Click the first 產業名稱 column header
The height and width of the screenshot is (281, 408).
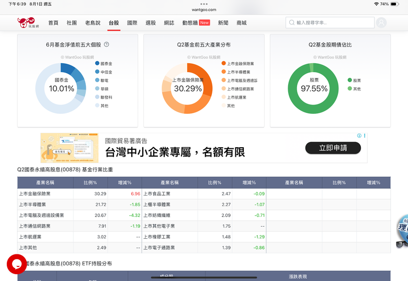[46, 183]
